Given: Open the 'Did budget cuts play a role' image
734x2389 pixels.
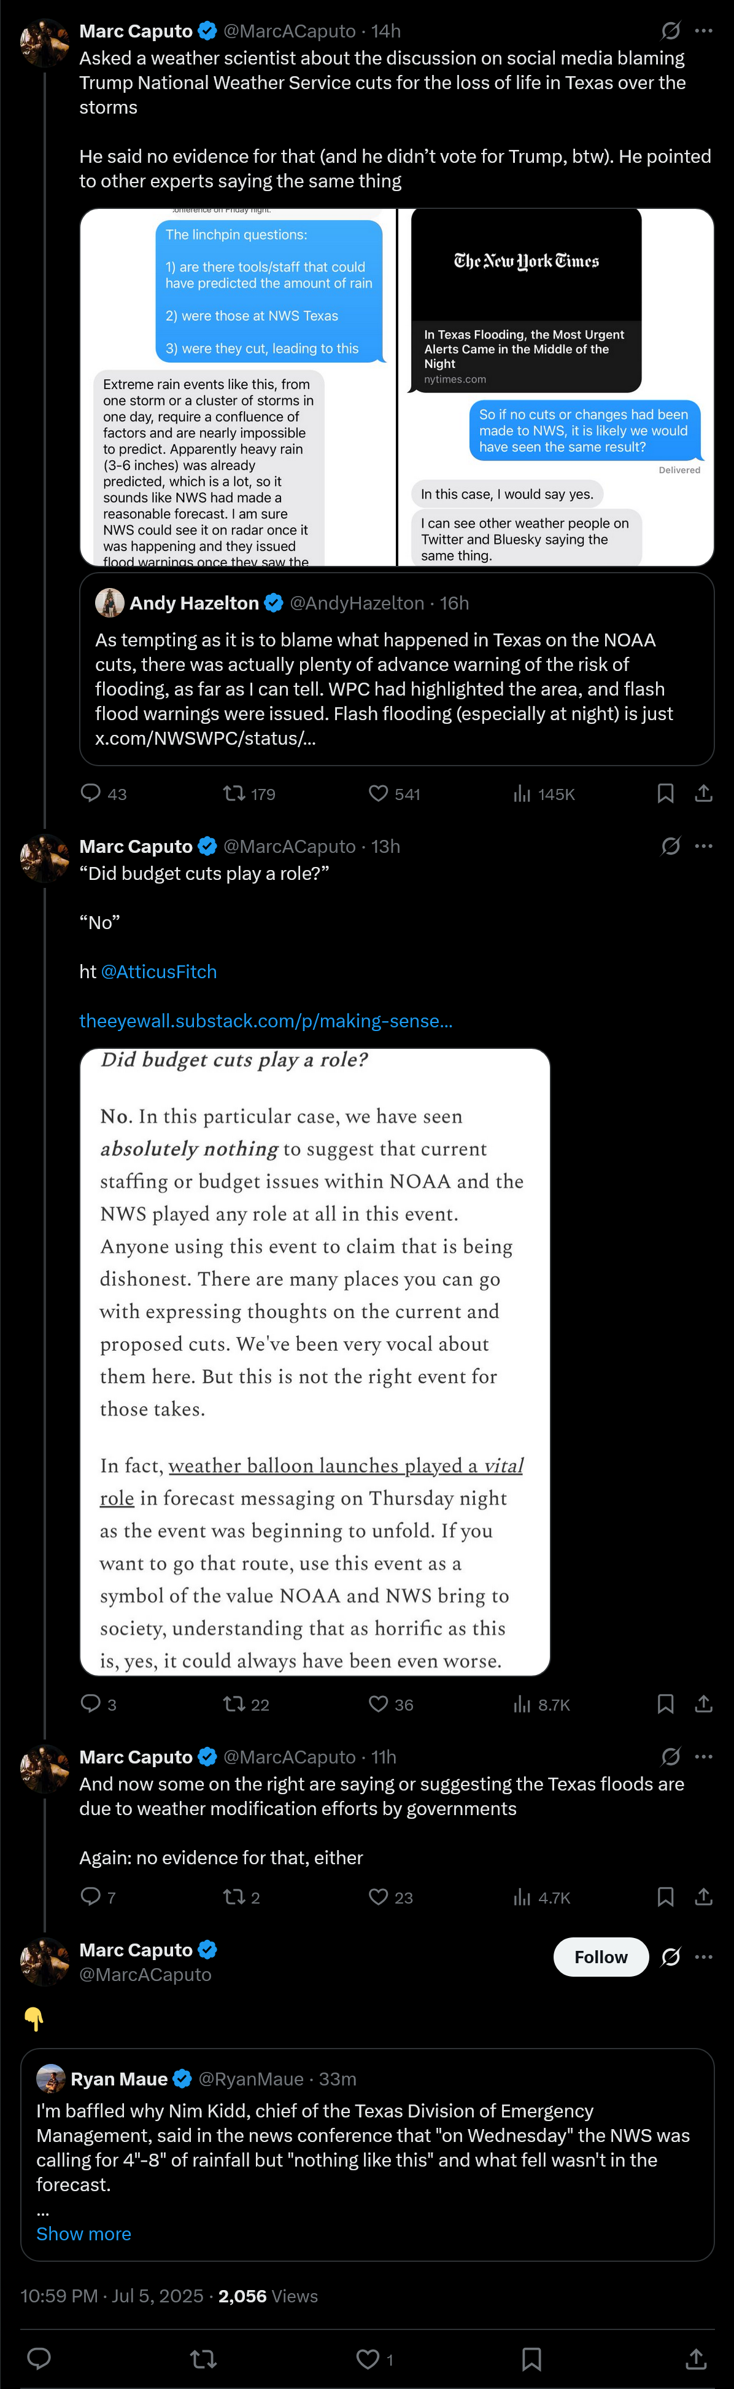Looking at the screenshot, I should (x=315, y=1362).
